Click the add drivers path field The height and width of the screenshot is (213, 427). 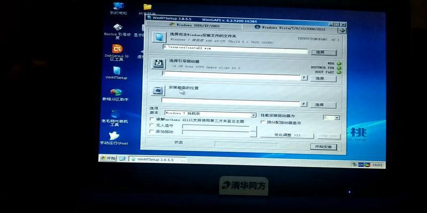point(216,133)
